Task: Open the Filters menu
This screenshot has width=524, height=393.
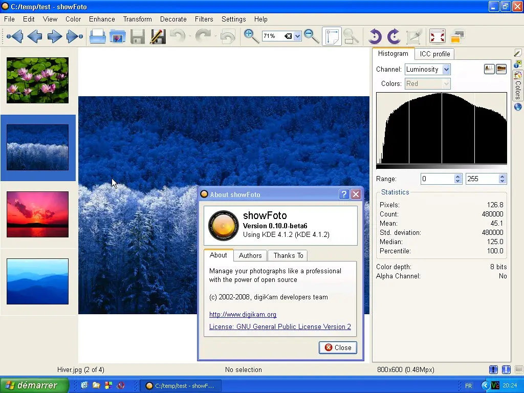Action: pyautogui.click(x=204, y=19)
